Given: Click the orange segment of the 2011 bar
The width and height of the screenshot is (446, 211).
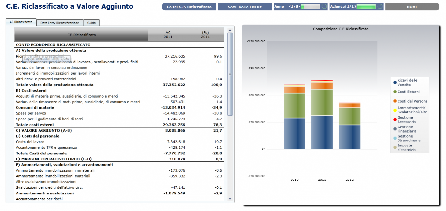Looking at the screenshot, I should (322, 86).
